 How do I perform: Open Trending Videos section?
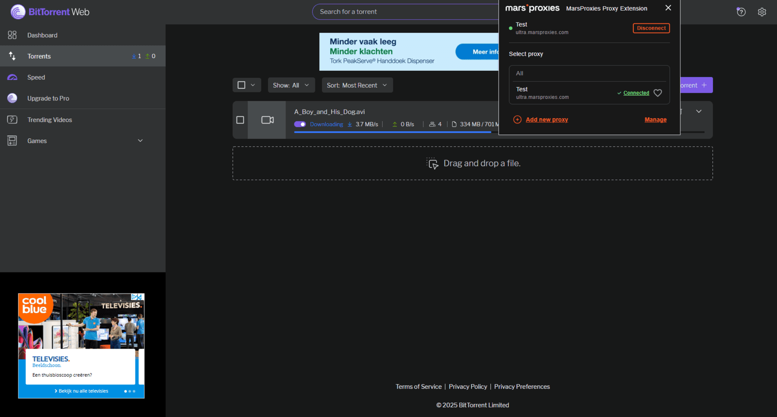tap(83, 120)
